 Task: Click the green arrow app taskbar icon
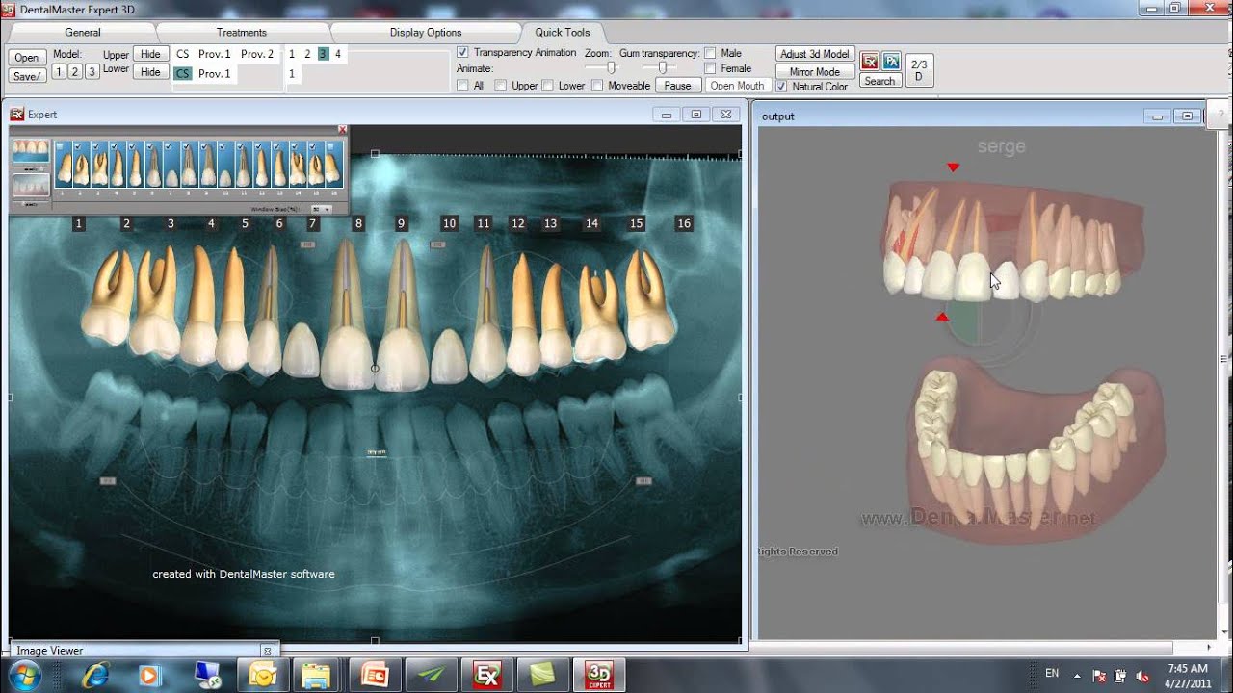430,676
